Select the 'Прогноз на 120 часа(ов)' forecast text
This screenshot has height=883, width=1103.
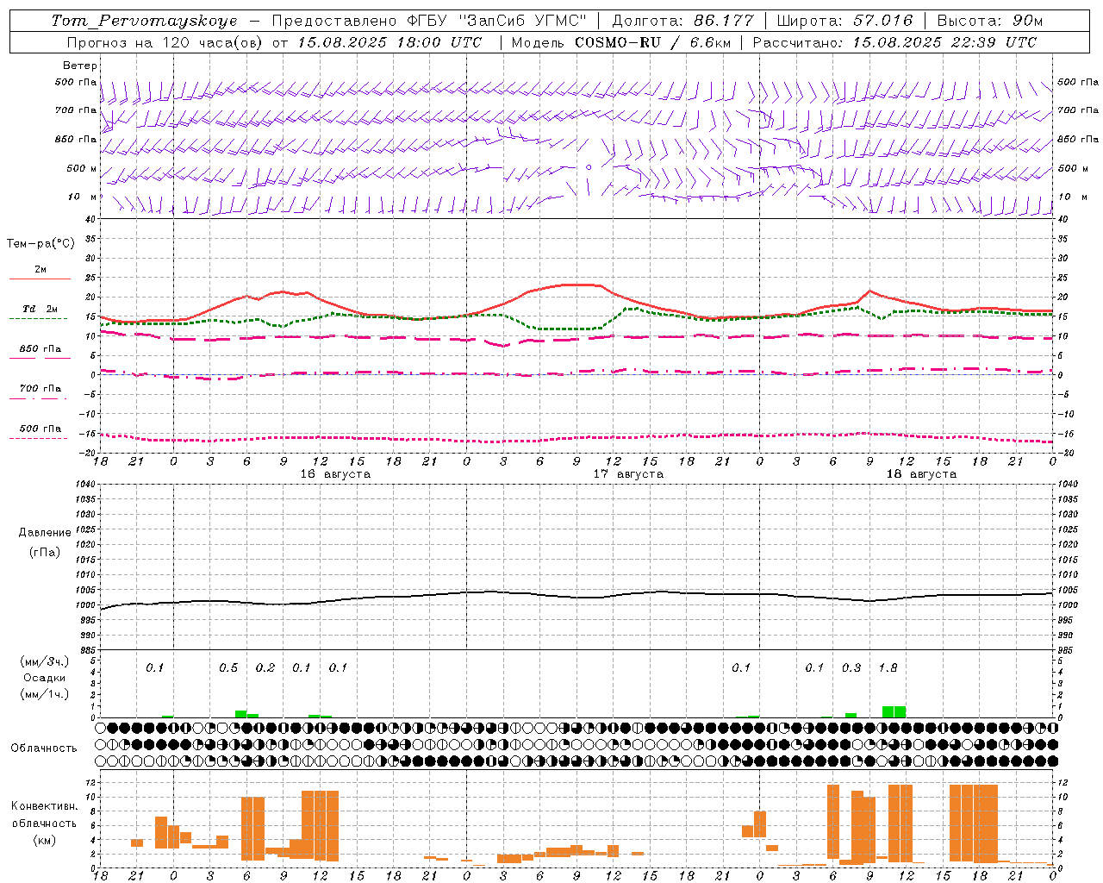tap(165, 42)
